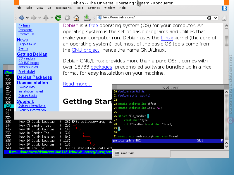Open the Help menu

tap(122, 8)
